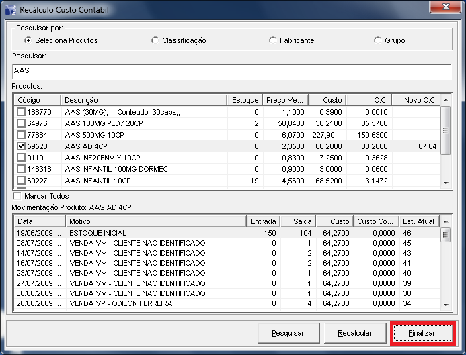
Task: Choose the Fabricante search option
Action: pyautogui.click(x=272, y=40)
